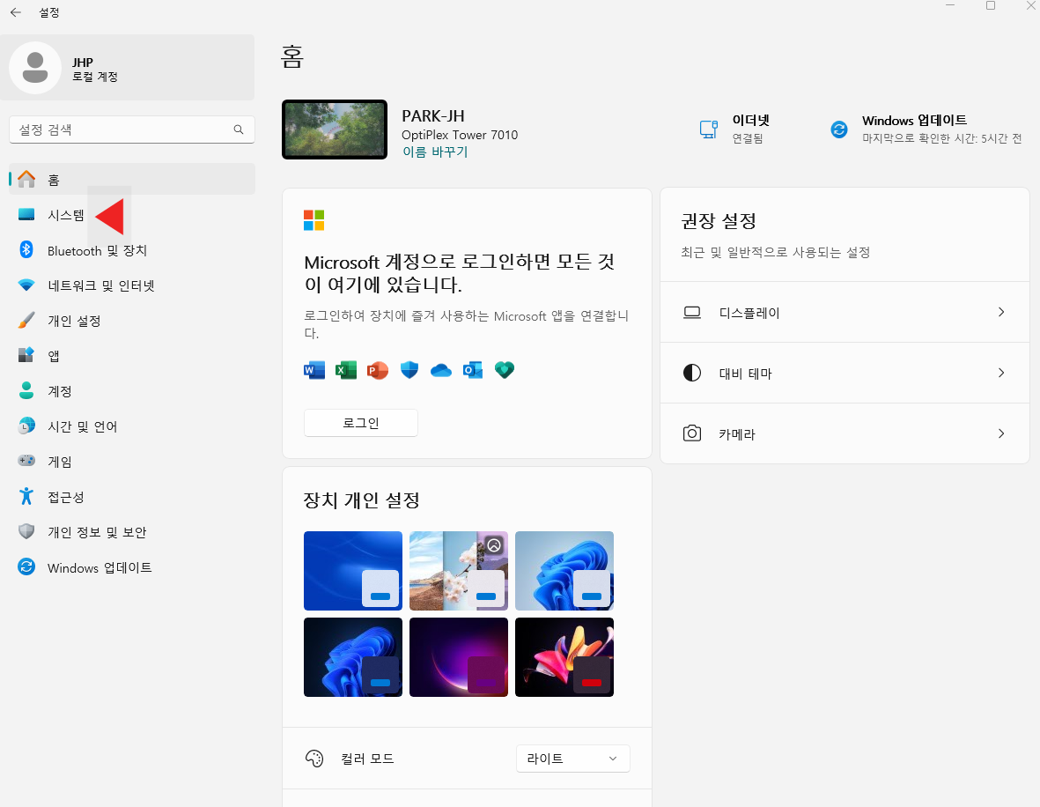Screen dimensions: 1040x807
Task: Open 앱 settings in the sidebar
Action: pos(132,356)
